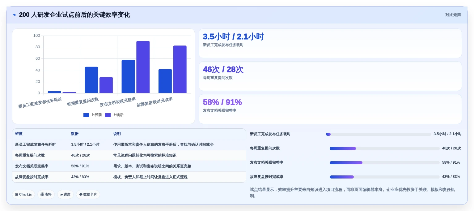Click the tall 上线后 bar for 发布文档关联完整率
Image resolution: width=474 pixels, height=211 pixels.
pos(143,67)
